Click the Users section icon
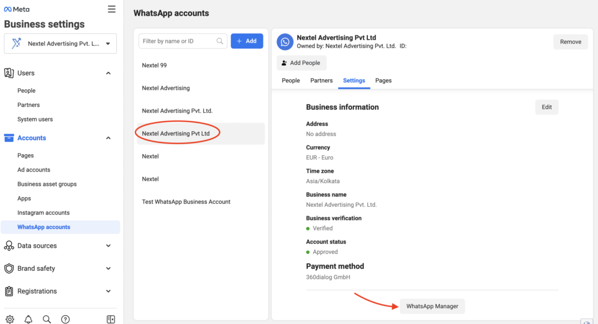598x324 pixels. [9, 73]
